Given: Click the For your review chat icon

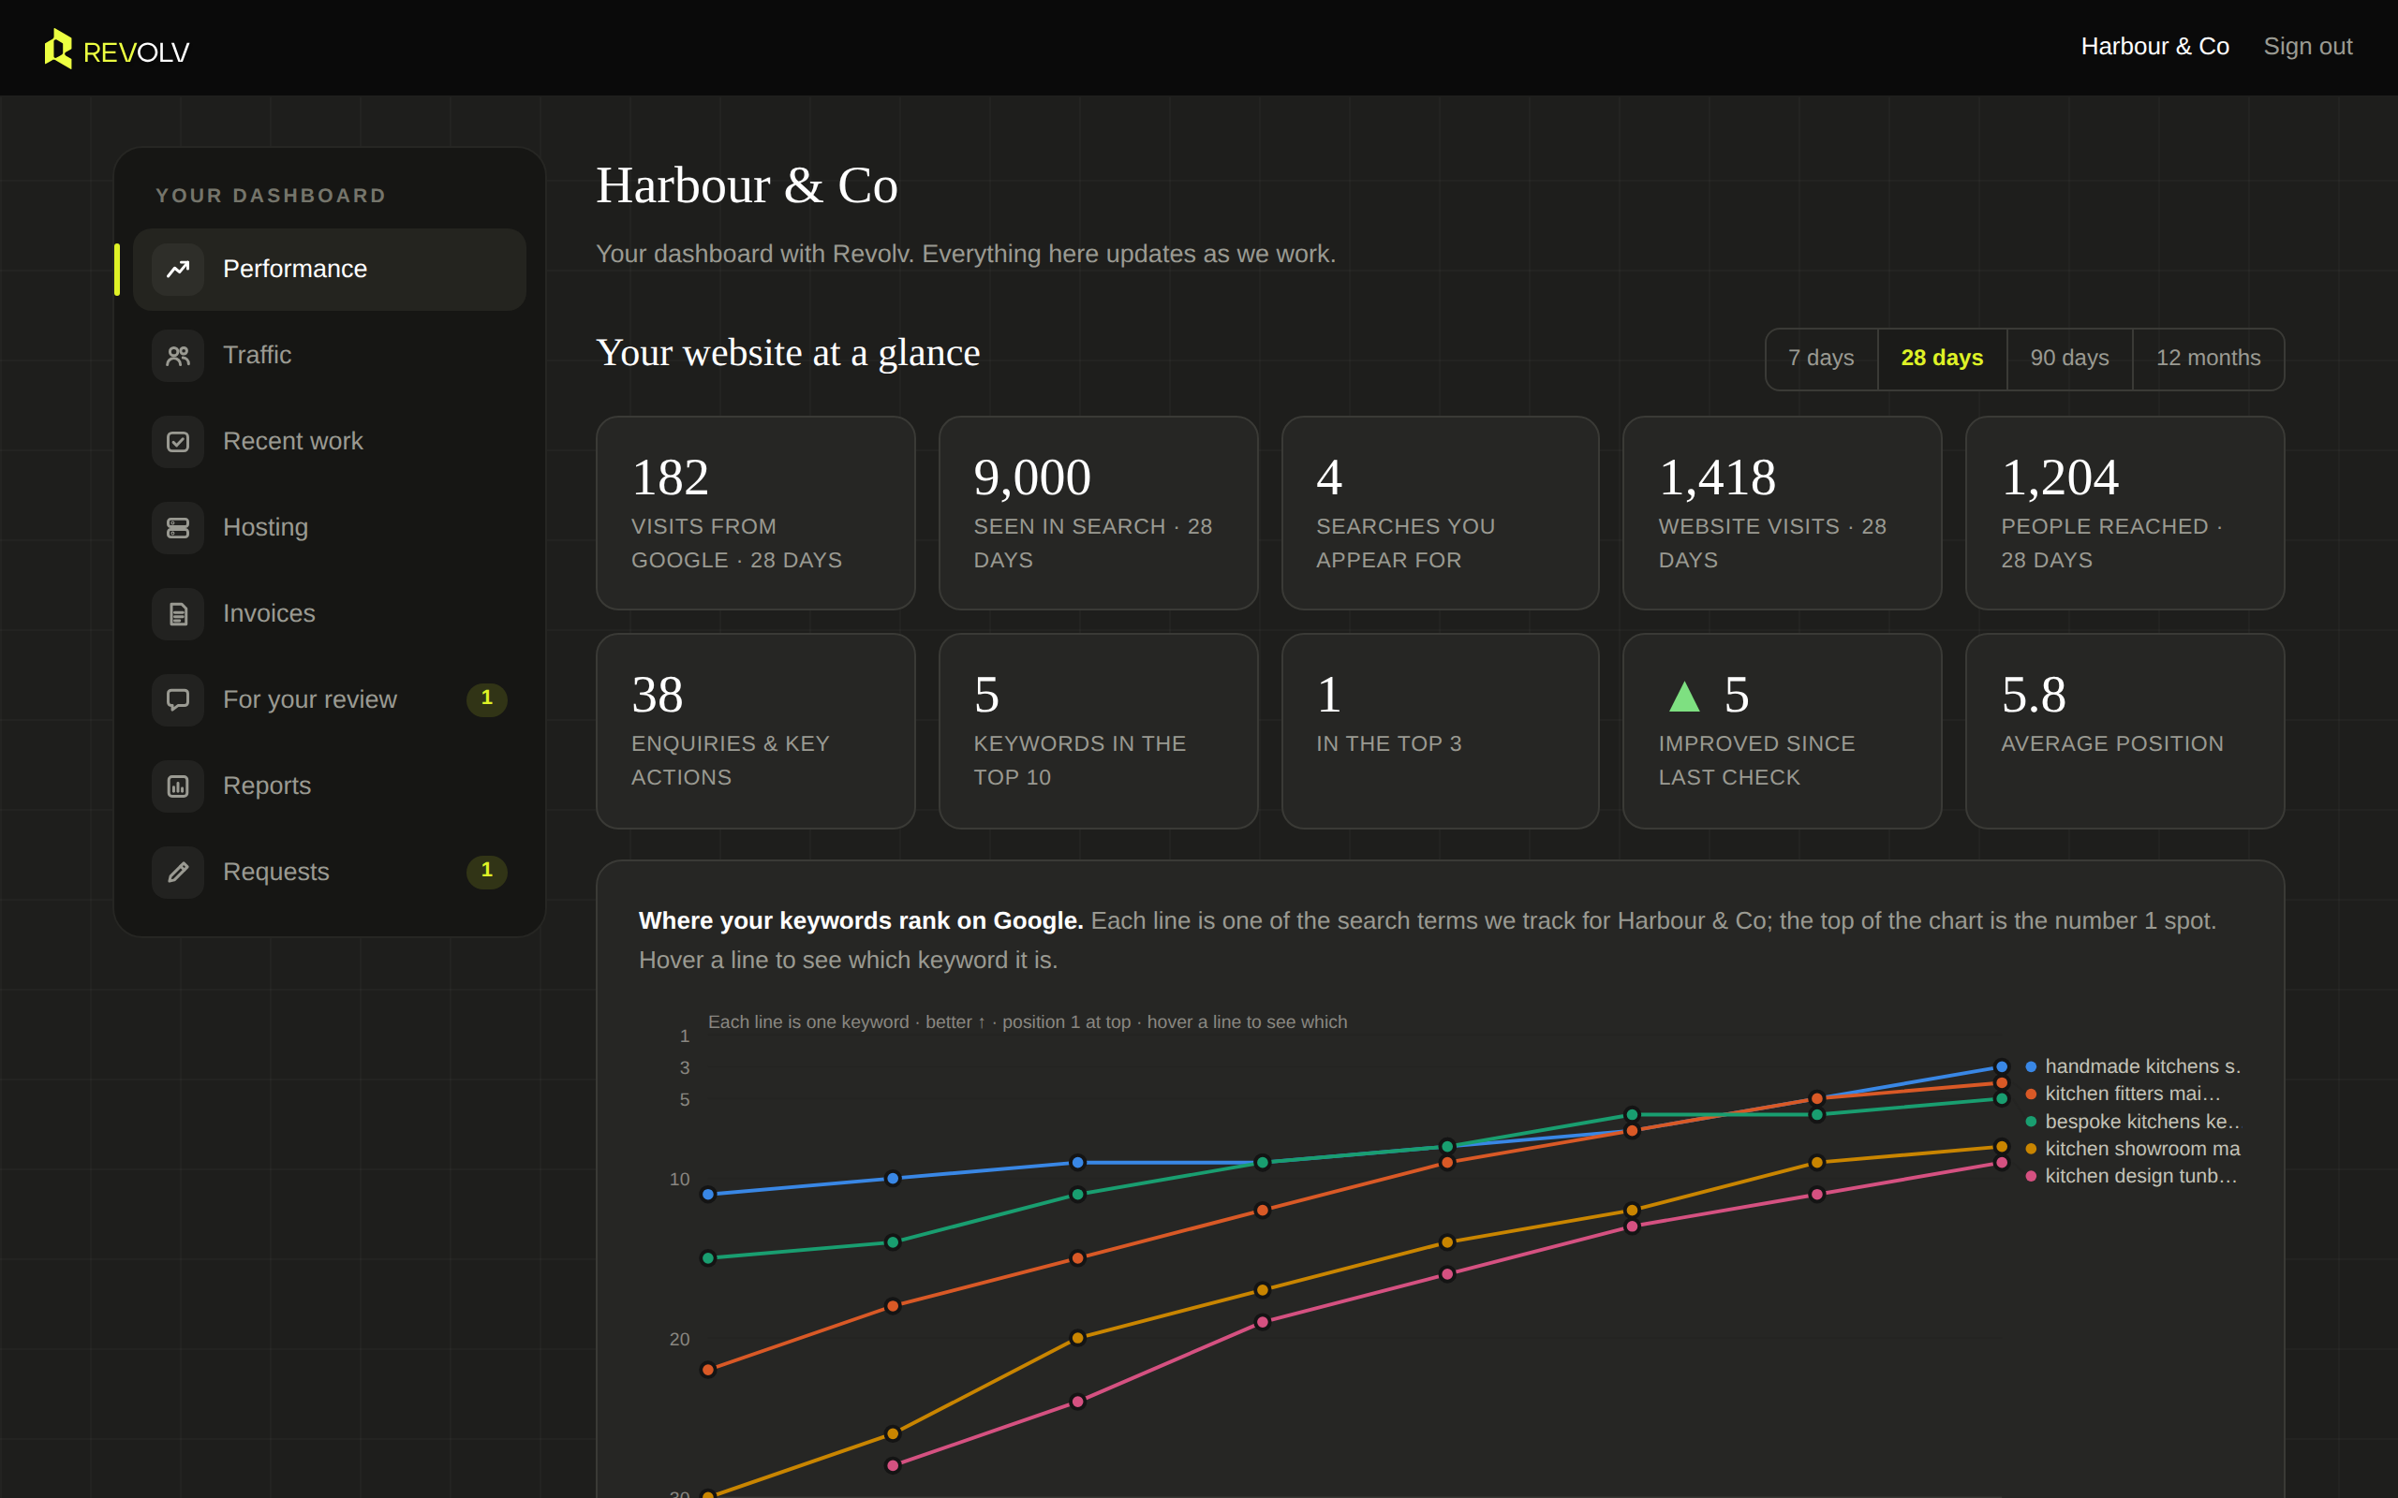Looking at the screenshot, I should [x=178, y=699].
